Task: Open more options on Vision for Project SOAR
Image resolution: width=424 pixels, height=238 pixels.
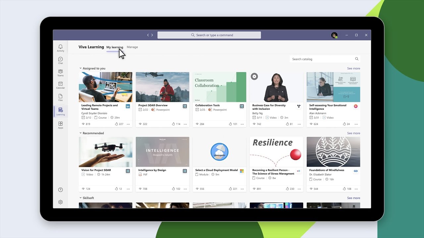Action: point(128,189)
